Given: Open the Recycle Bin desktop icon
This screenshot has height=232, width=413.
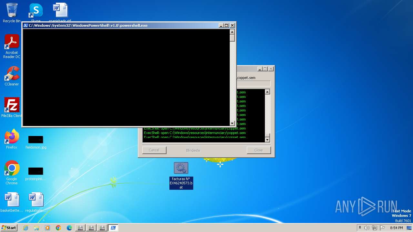Looking at the screenshot, I should pos(12,13).
